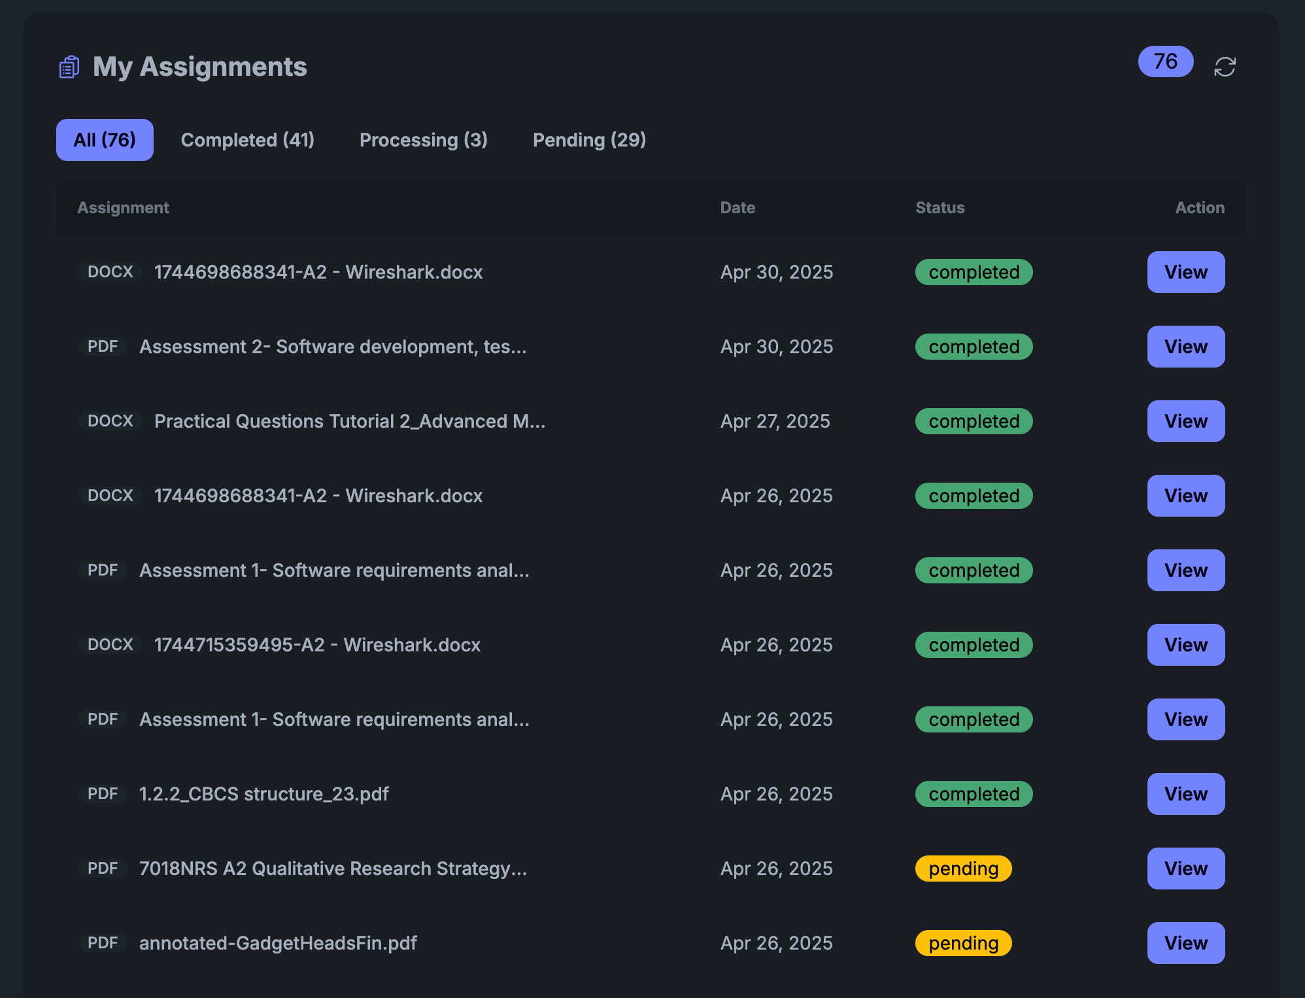Image resolution: width=1305 pixels, height=998 pixels.
Task: Switch to the Completed (41) tab
Action: pyautogui.click(x=247, y=140)
